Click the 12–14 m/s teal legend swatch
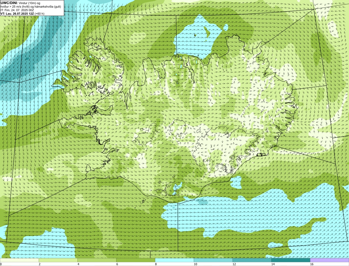This screenshot has height=266, width=349. (x=252, y=260)
